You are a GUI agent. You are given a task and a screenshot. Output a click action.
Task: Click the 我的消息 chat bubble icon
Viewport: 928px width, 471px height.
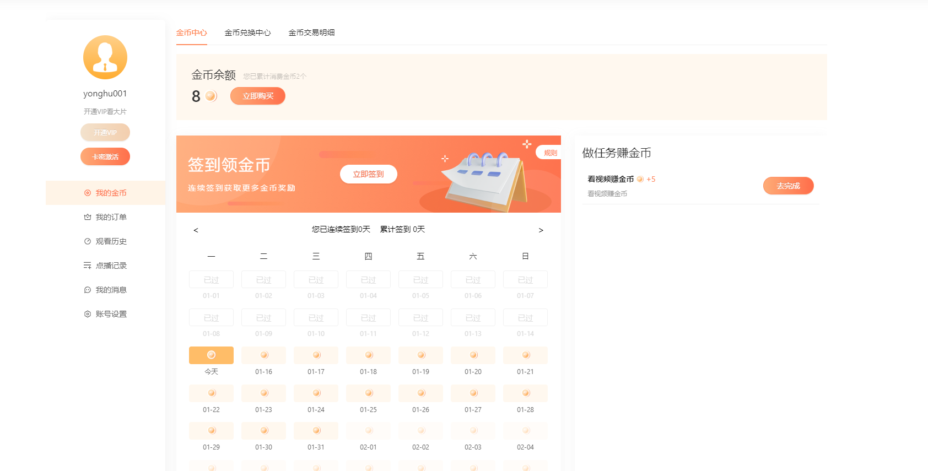[87, 290]
